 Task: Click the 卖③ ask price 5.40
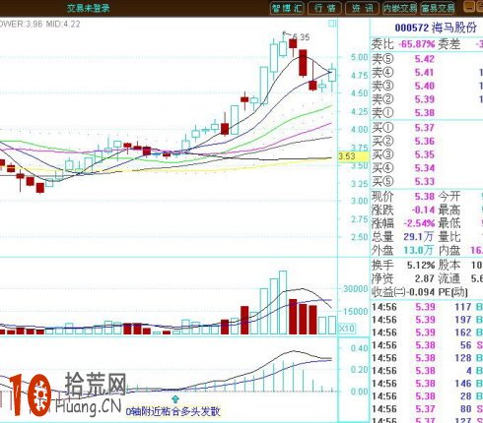[424, 86]
